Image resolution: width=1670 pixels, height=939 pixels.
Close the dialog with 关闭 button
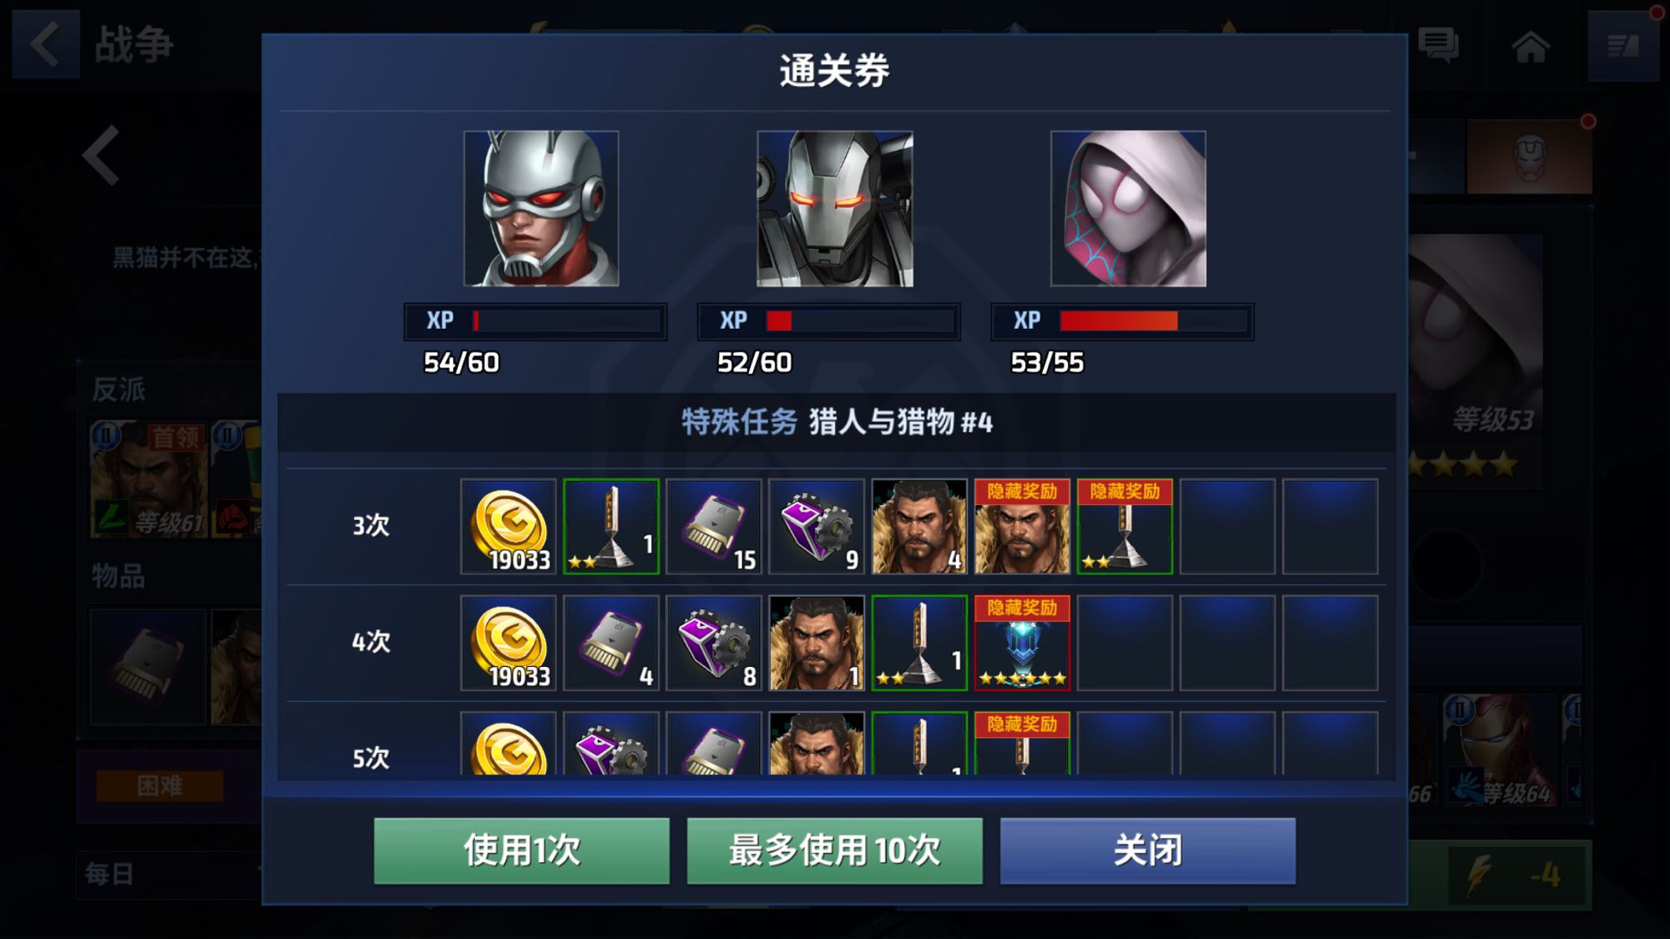(1148, 851)
